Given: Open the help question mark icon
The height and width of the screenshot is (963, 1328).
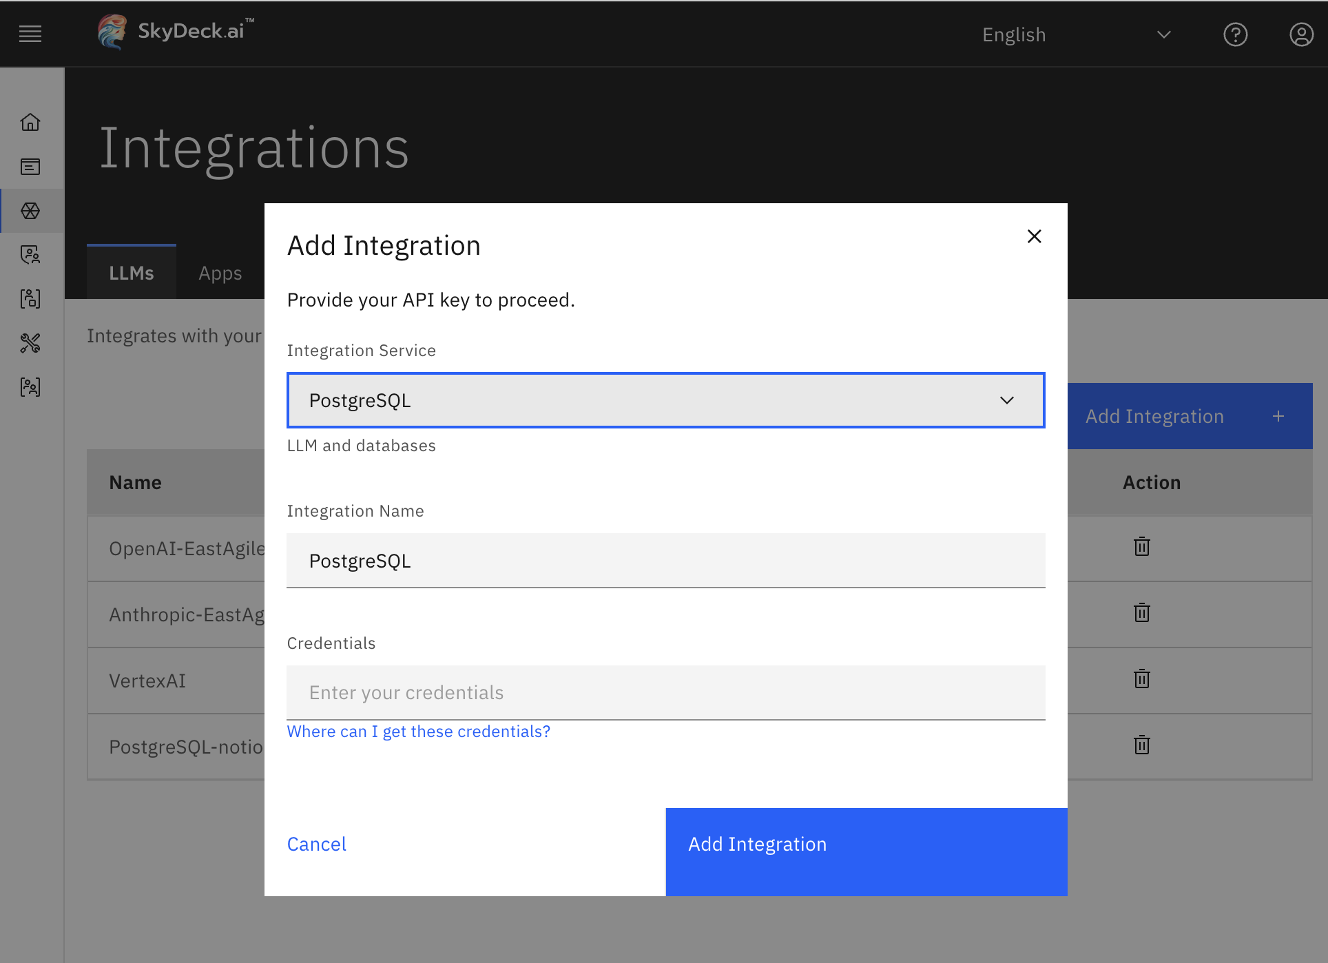Looking at the screenshot, I should pyautogui.click(x=1235, y=34).
